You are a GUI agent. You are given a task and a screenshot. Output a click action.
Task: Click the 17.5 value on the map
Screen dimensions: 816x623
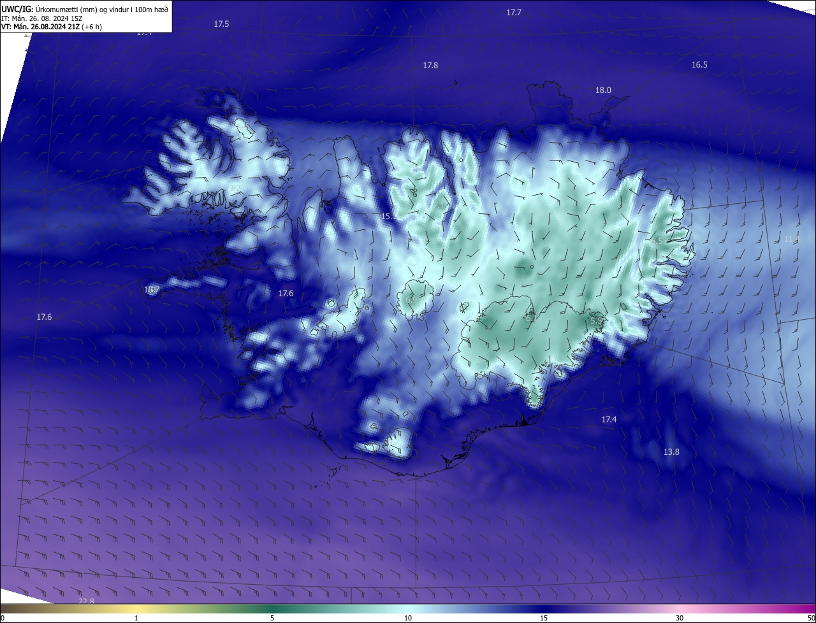[x=221, y=24]
